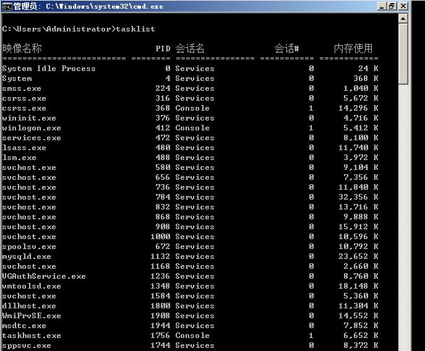This screenshot has height=351, width=425.
Task: Click the vmtoolsd.exe process name
Action: coord(32,286)
